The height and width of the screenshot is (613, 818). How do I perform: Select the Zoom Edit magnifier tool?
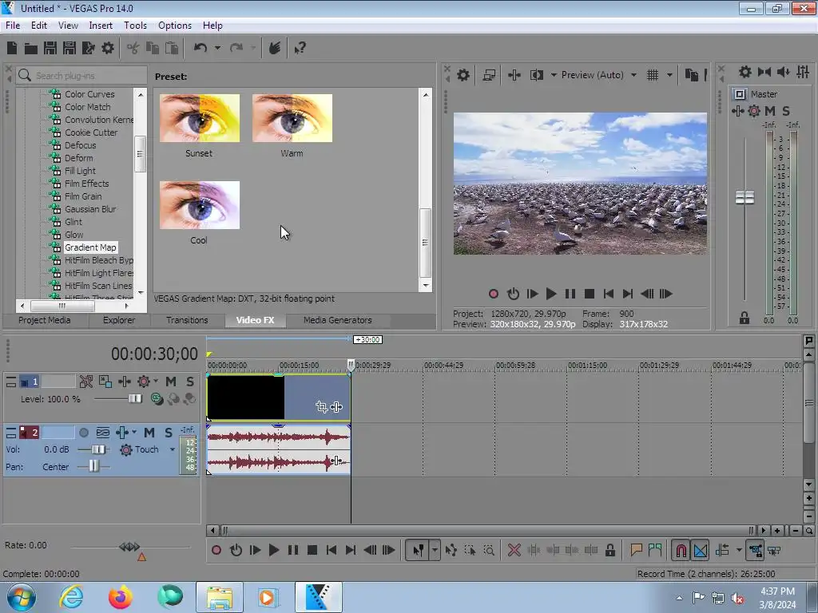click(x=489, y=550)
